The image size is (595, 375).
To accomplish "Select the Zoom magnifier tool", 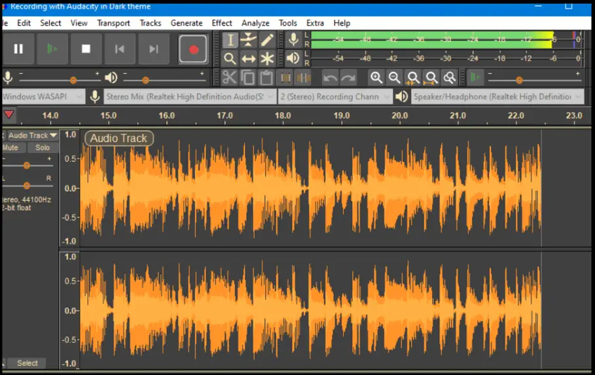I will (230, 58).
